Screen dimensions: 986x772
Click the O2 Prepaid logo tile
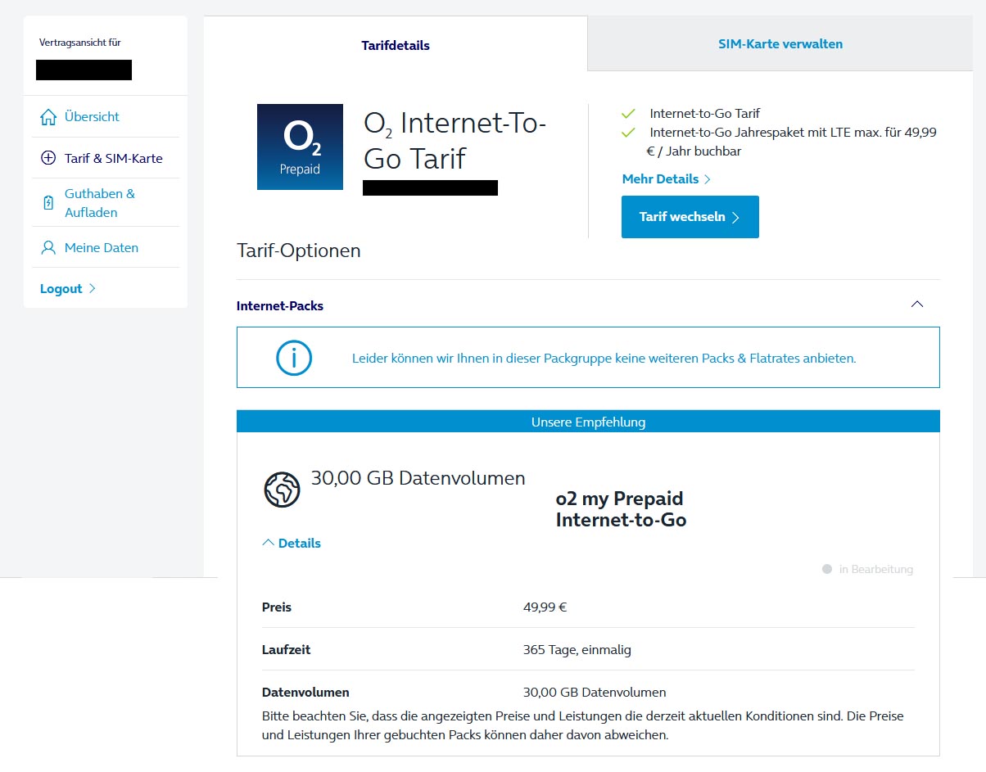click(x=300, y=147)
